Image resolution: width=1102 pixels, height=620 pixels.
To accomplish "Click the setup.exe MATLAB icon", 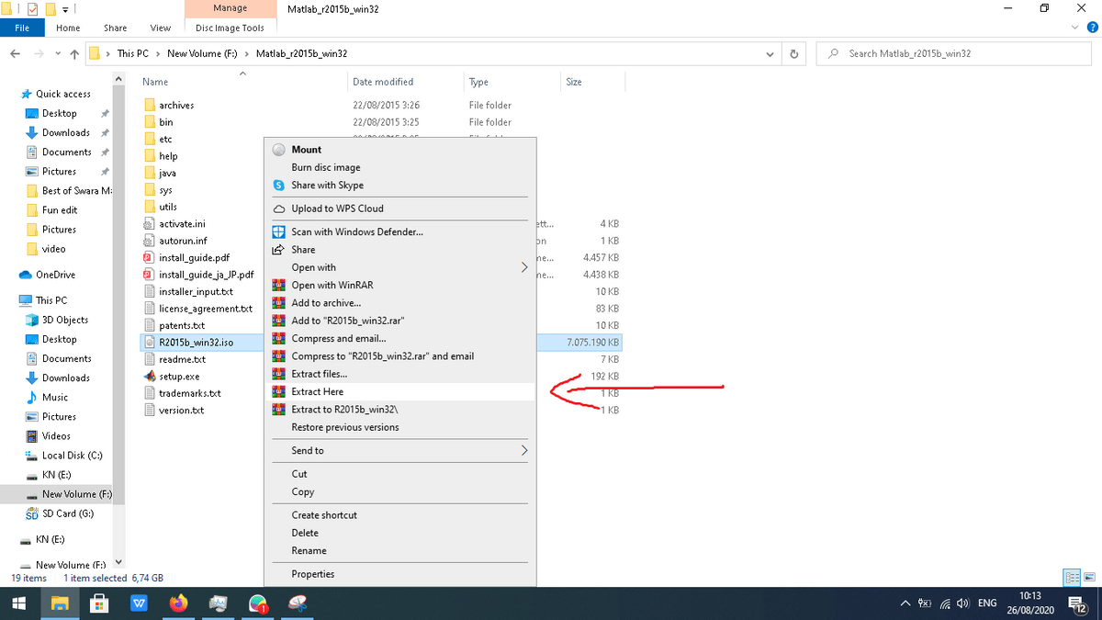I will pos(151,377).
